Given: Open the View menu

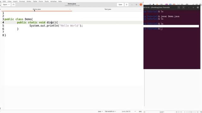Looking at the screenshot, I should pos(9,1).
